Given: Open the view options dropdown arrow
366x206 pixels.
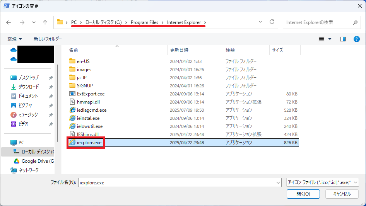Looking at the screenshot, I should (x=330, y=39).
